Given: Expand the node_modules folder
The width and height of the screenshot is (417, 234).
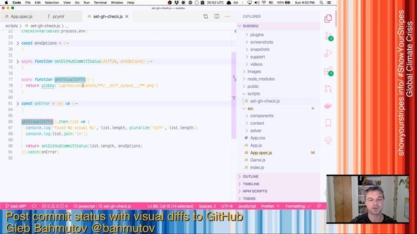Looking at the screenshot, I should pos(261,79).
